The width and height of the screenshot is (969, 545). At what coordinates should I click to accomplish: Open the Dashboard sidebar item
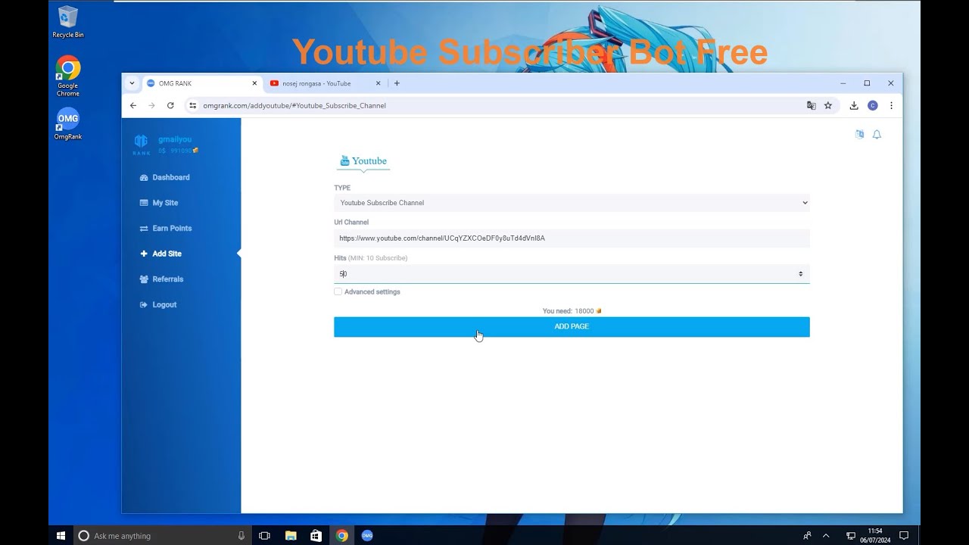click(164, 177)
